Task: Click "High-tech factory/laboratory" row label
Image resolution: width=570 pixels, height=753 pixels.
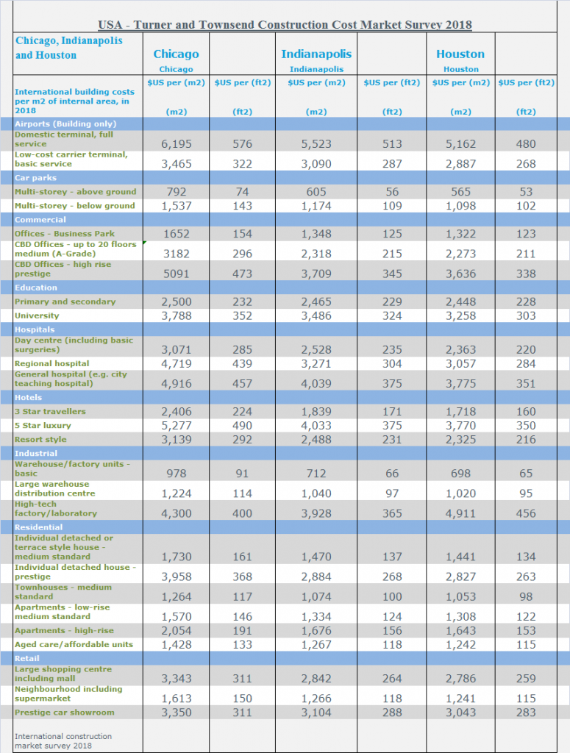Action: (56, 509)
